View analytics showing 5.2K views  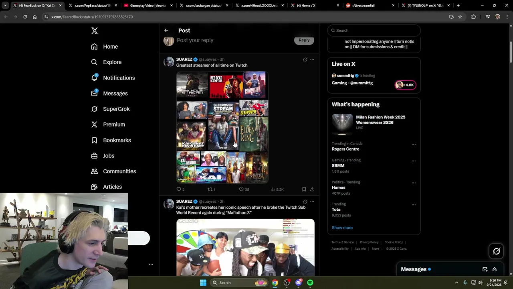277,189
